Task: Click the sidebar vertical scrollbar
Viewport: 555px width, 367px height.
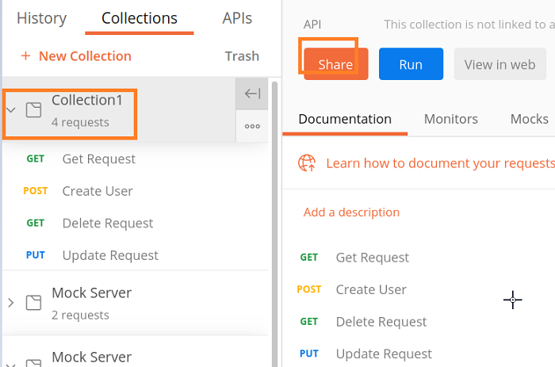Action: 274,198
